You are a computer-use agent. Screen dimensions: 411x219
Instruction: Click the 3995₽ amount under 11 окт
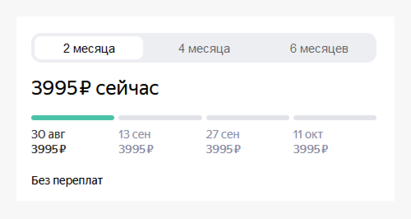point(311,149)
